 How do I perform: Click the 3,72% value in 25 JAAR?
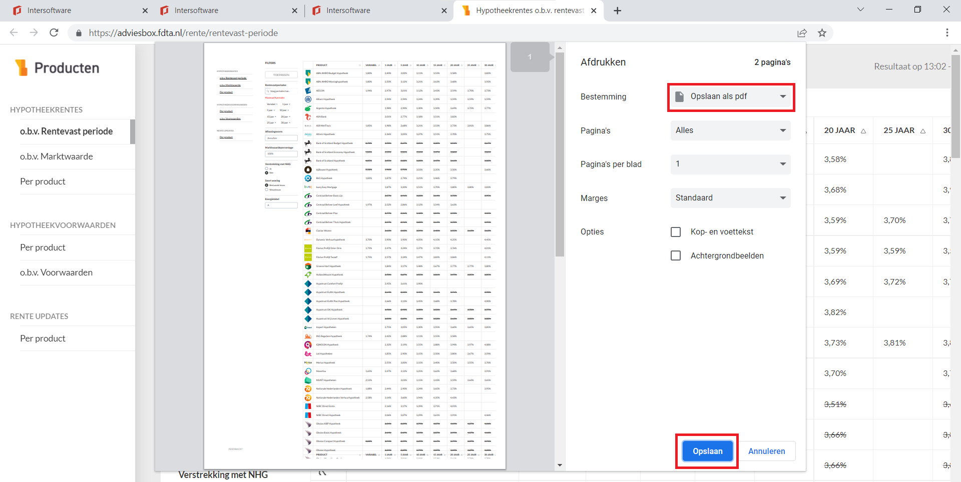pyautogui.click(x=894, y=282)
